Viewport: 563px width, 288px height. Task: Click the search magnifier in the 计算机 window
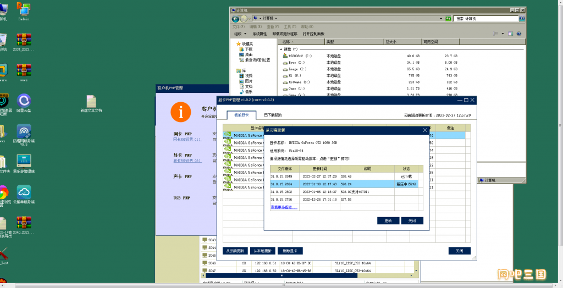click(x=522, y=19)
